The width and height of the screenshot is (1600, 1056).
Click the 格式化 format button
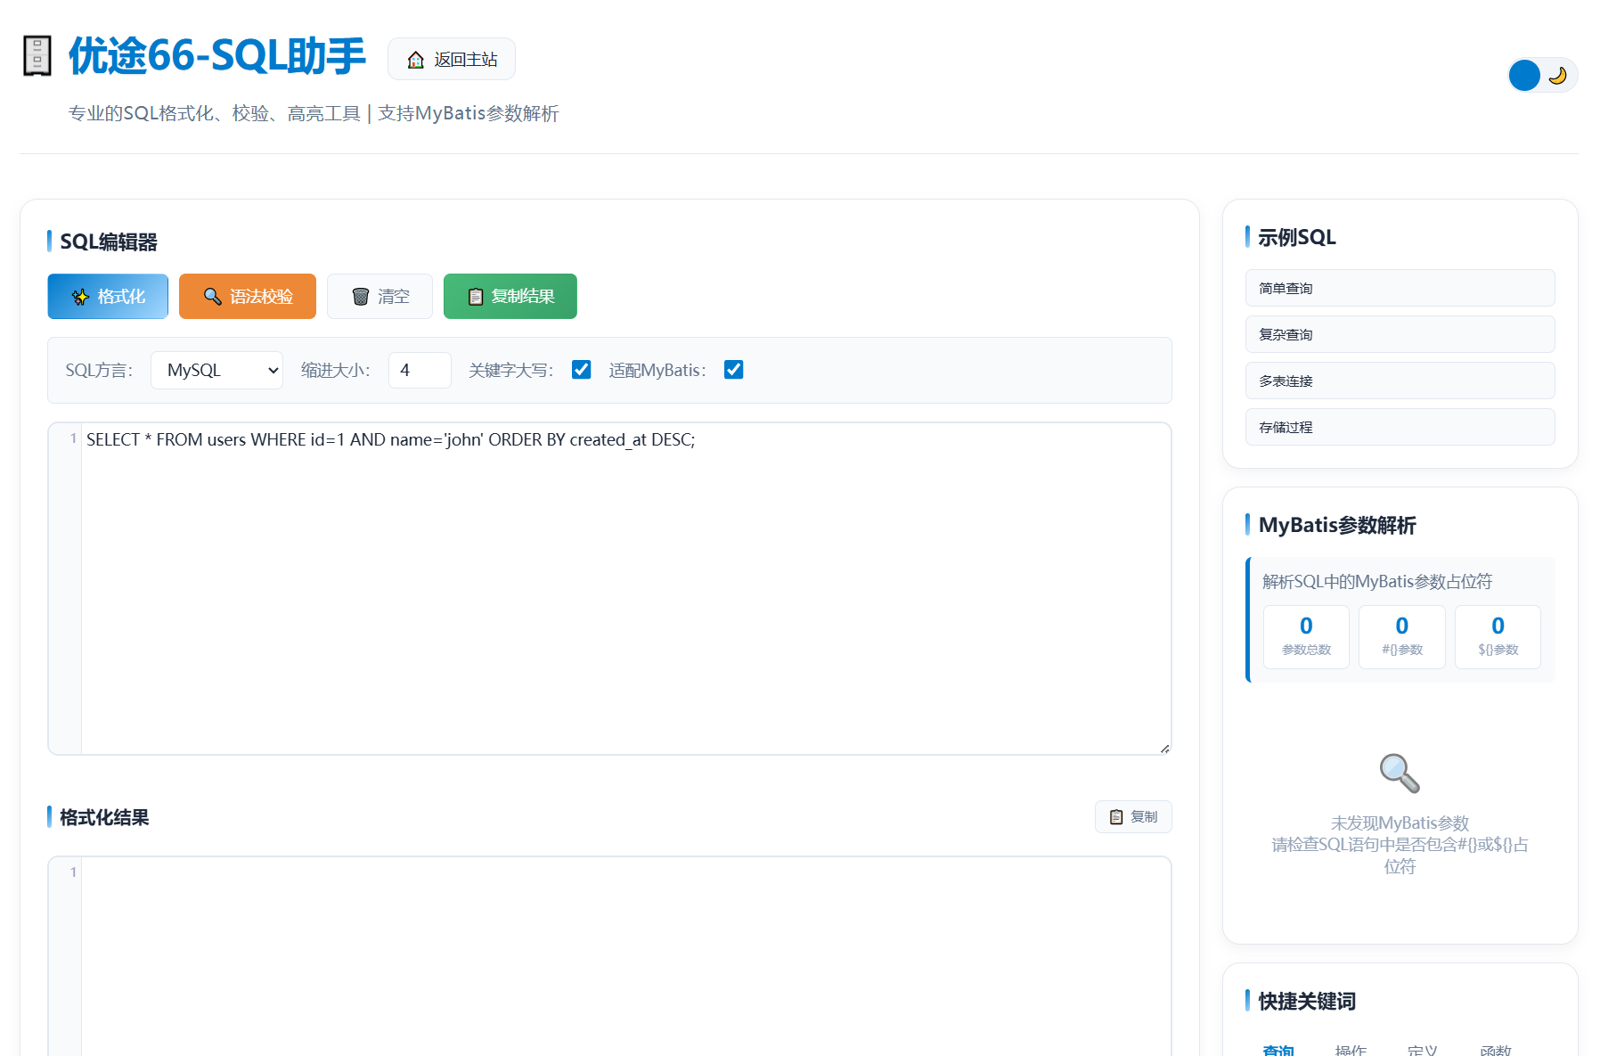pyautogui.click(x=108, y=296)
